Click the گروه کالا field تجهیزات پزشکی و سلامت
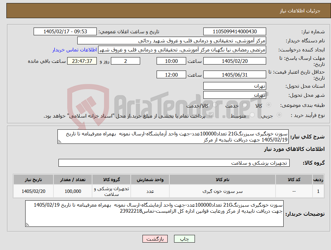Screen dimensions: 331x250 pyautogui.click(x=174, y=163)
